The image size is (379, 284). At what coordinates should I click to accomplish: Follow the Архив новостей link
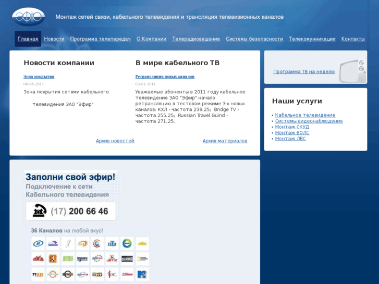coord(115,141)
